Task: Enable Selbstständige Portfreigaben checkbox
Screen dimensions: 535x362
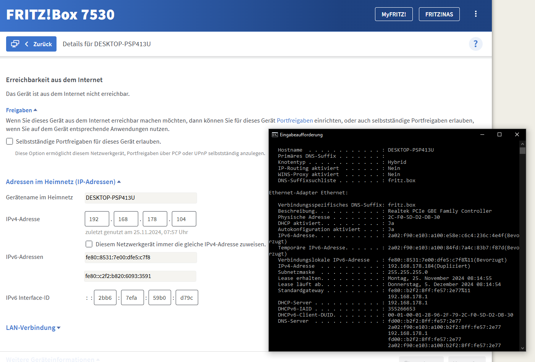Action: (x=10, y=141)
